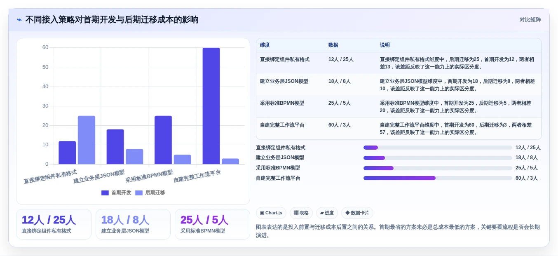558x256 pixels.
Task: Click the tallest 首期开发 bar for 自建完整工作流平台
Action: [211, 106]
